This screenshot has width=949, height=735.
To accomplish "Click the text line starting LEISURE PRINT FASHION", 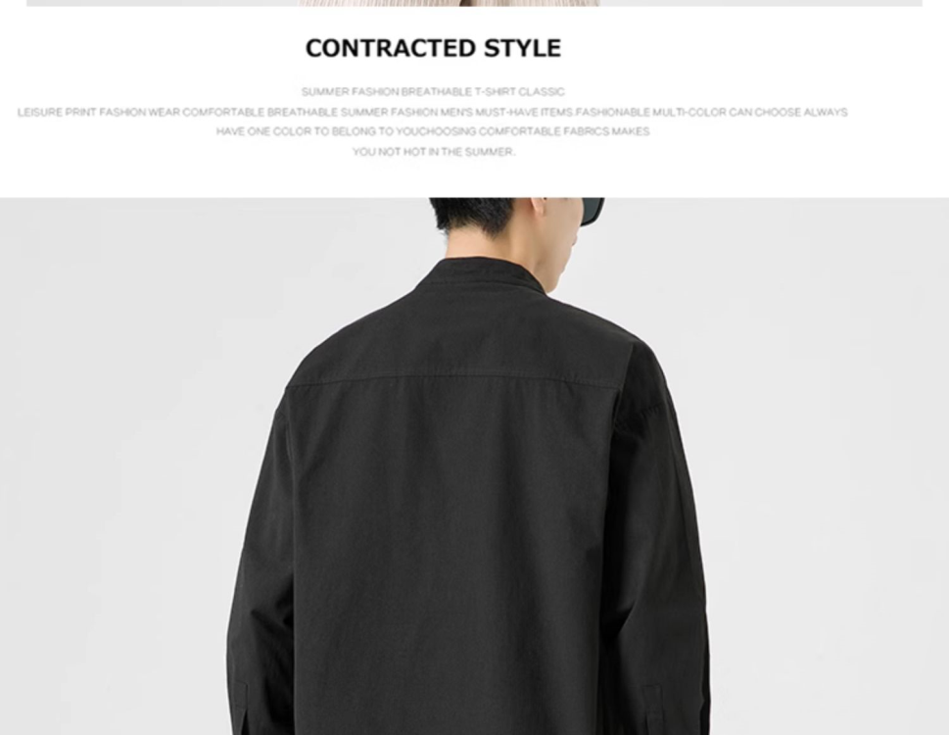I will [432, 112].
